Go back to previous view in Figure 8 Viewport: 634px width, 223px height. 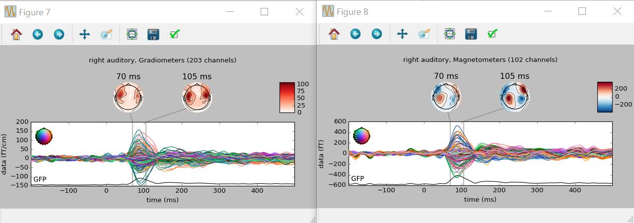point(355,34)
